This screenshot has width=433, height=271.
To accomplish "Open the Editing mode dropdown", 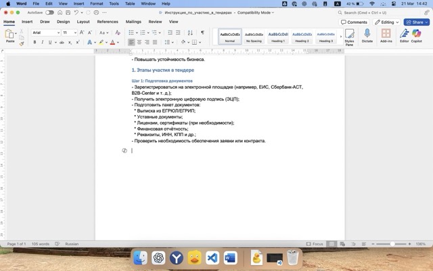I will (386, 22).
